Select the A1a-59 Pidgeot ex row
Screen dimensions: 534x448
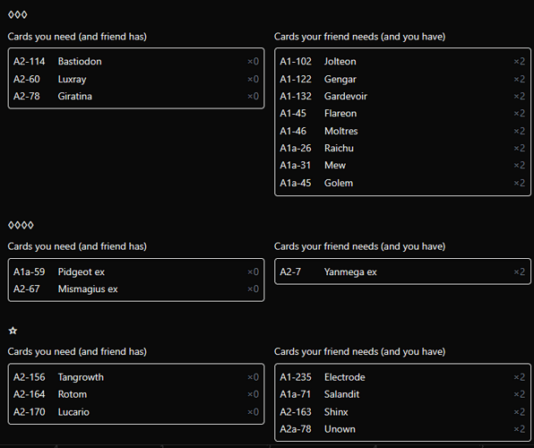coord(136,271)
